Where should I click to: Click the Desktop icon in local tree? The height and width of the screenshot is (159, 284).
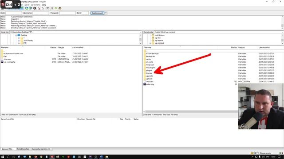(x=19, y=35)
